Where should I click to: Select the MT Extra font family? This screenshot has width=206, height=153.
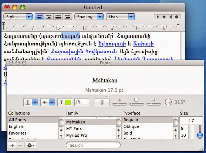pos(90,129)
